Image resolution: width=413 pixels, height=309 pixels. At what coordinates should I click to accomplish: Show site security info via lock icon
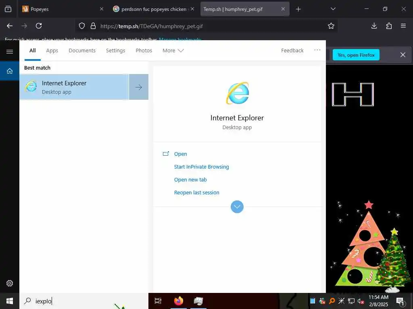93,26
